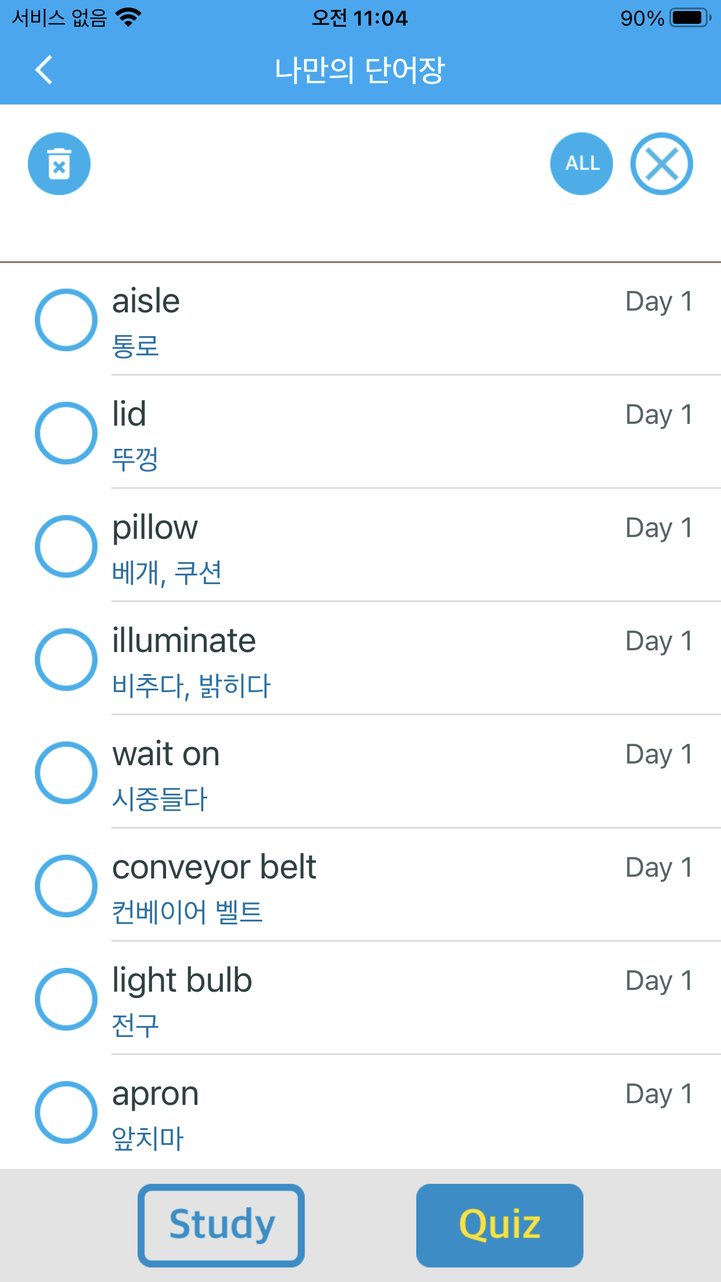721x1282 pixels.
Task: Tap the Wi-Fi status icon
Action: click(x=128, y=17)
